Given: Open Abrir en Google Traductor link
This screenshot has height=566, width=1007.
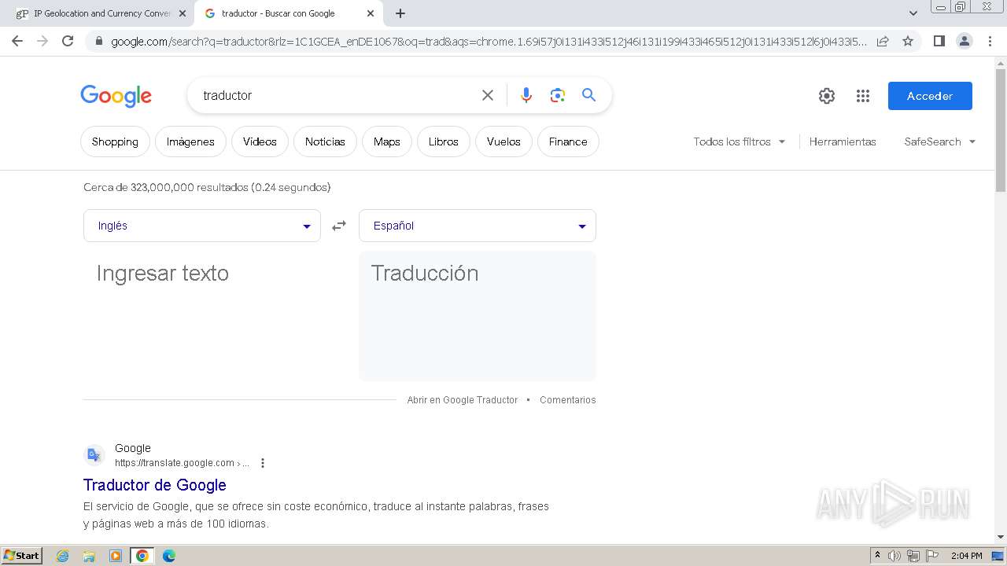Looking at the screenshot, I should pyautogui.click(x=463, y=400).
